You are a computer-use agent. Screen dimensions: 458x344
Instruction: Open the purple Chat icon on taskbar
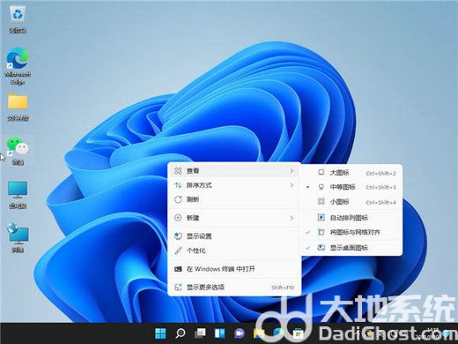240,333
